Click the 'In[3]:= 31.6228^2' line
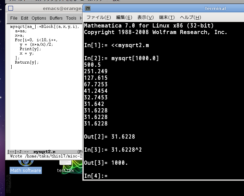This screenshot has height=196, width=244. [113, 150]
